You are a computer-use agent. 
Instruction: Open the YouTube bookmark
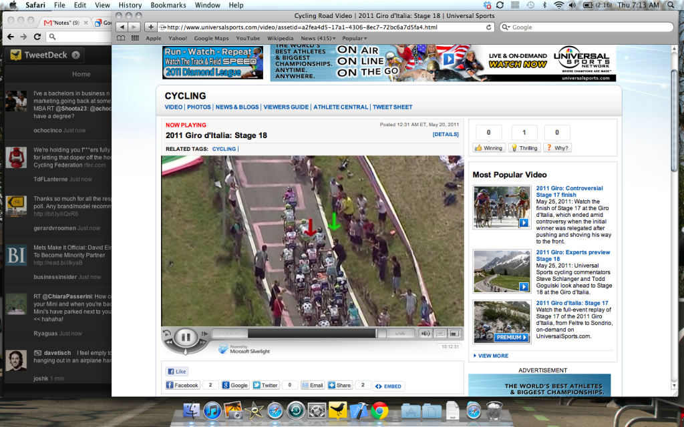(x=248, y=38)
